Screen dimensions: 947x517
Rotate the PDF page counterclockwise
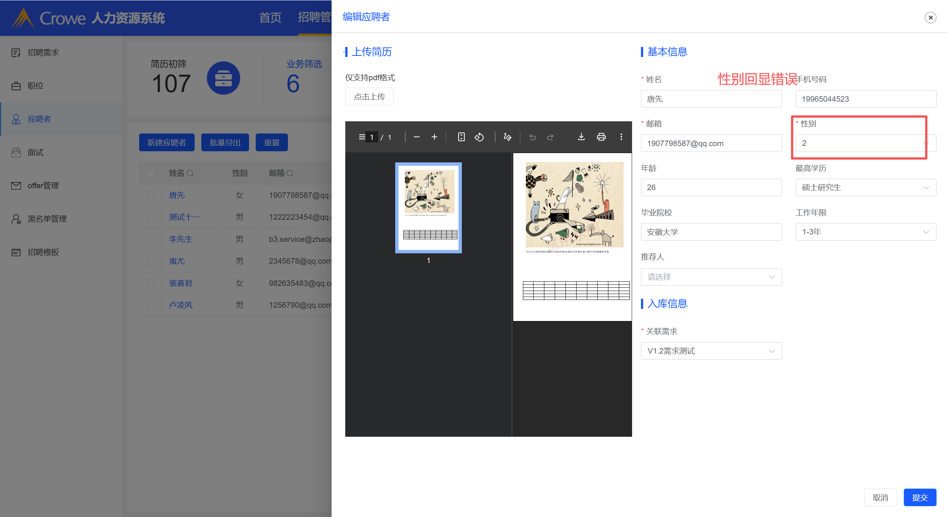click(479, 137)
